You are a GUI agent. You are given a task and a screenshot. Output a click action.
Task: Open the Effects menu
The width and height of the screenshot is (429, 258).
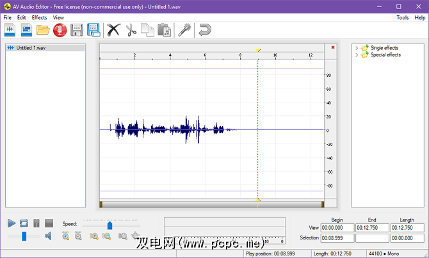pos(39,17)
